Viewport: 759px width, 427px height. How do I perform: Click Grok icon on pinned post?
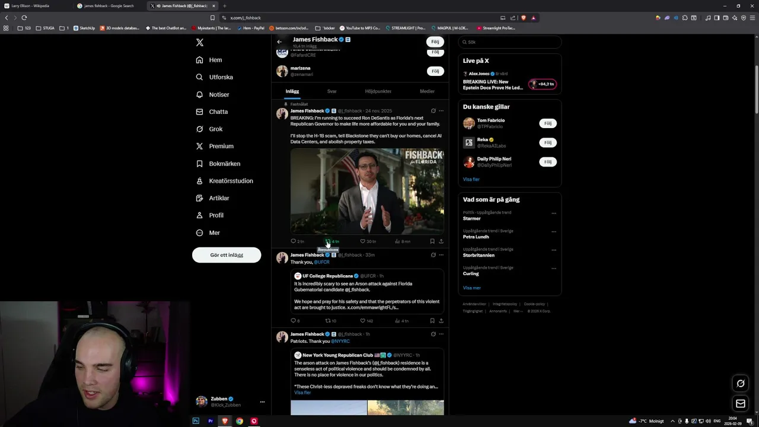433,111
